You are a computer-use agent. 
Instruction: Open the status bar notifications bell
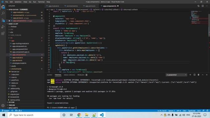207,111
